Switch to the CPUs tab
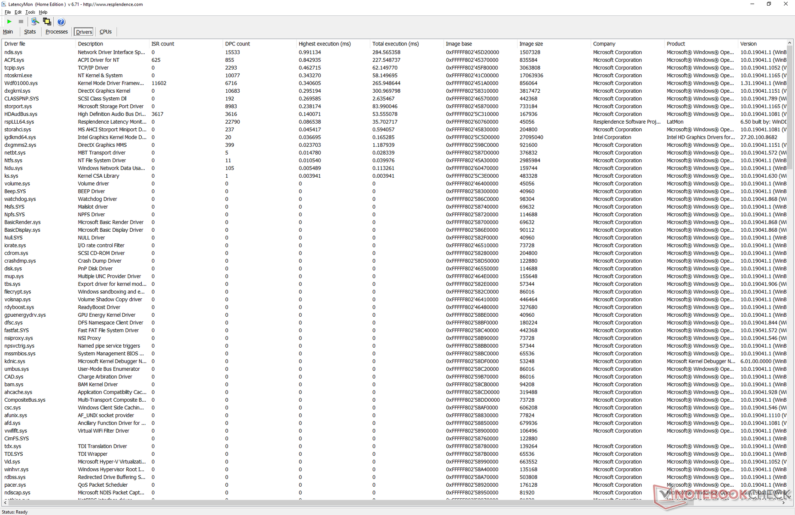This screenshot has height=515, width=795. [106, 32]
